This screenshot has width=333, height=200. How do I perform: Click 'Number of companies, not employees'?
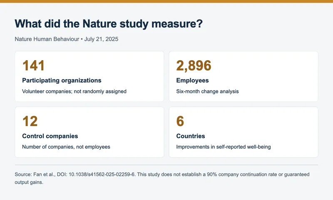point(66,147)
